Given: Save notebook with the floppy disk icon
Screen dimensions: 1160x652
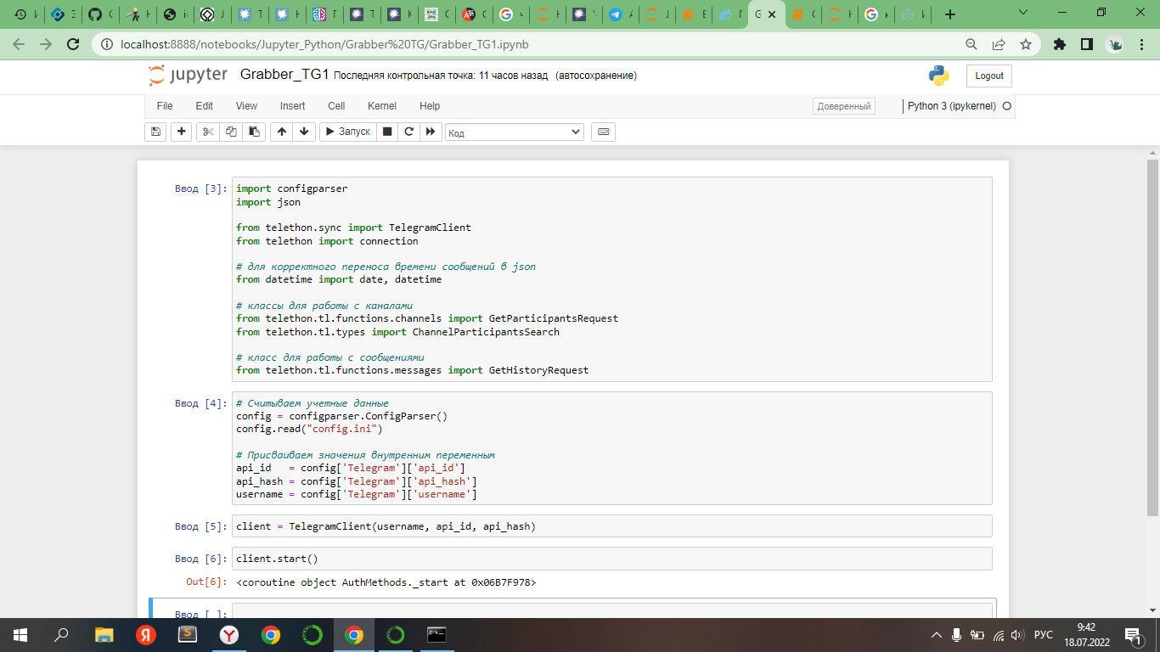Looking at the screenshot, I should (x=155, y=132).
